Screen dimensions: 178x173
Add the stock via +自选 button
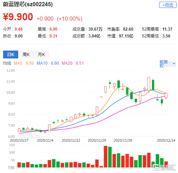(168, 5)
